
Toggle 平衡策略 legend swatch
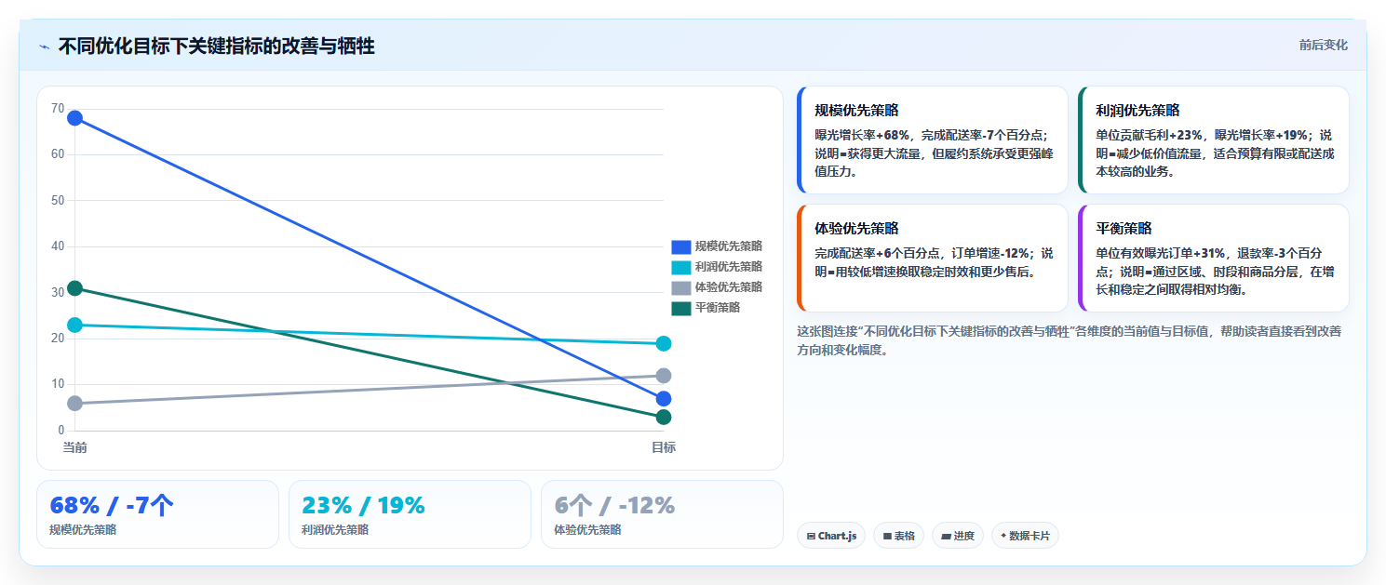(681, 308)
